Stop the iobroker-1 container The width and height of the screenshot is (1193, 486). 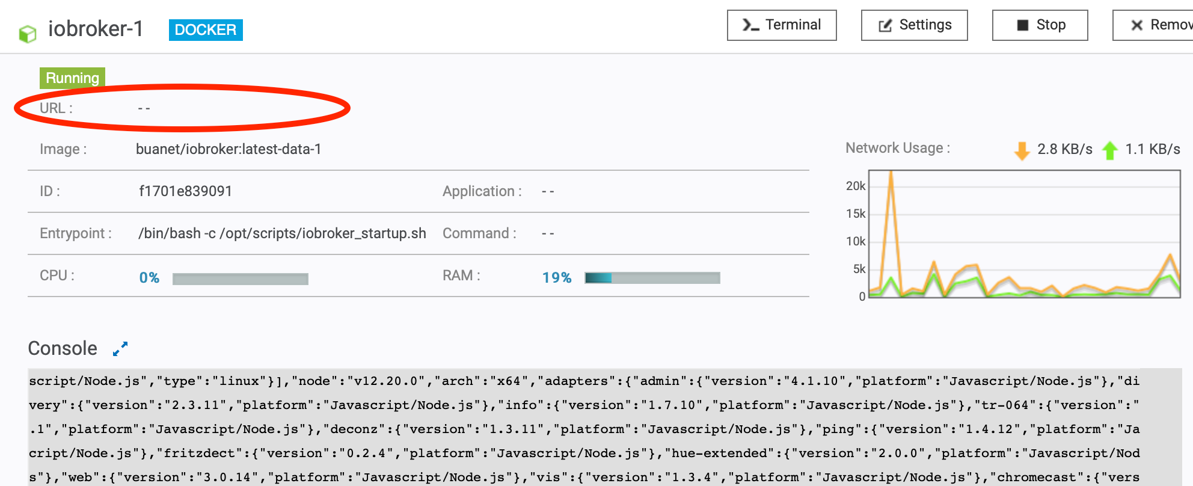1040,25
